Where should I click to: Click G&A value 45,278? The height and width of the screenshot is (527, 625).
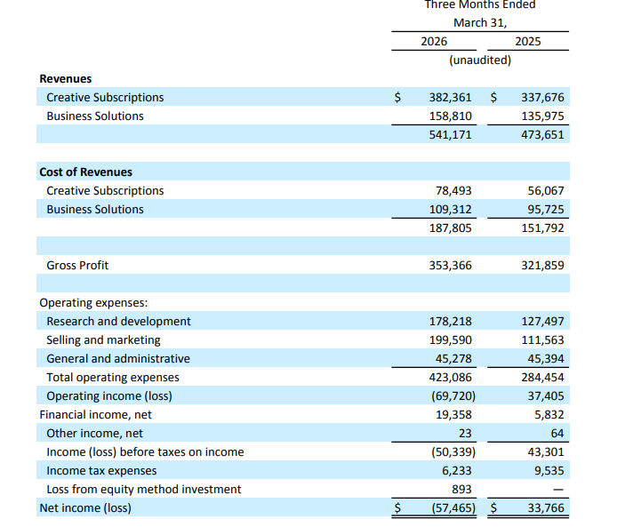click(453, 359)
